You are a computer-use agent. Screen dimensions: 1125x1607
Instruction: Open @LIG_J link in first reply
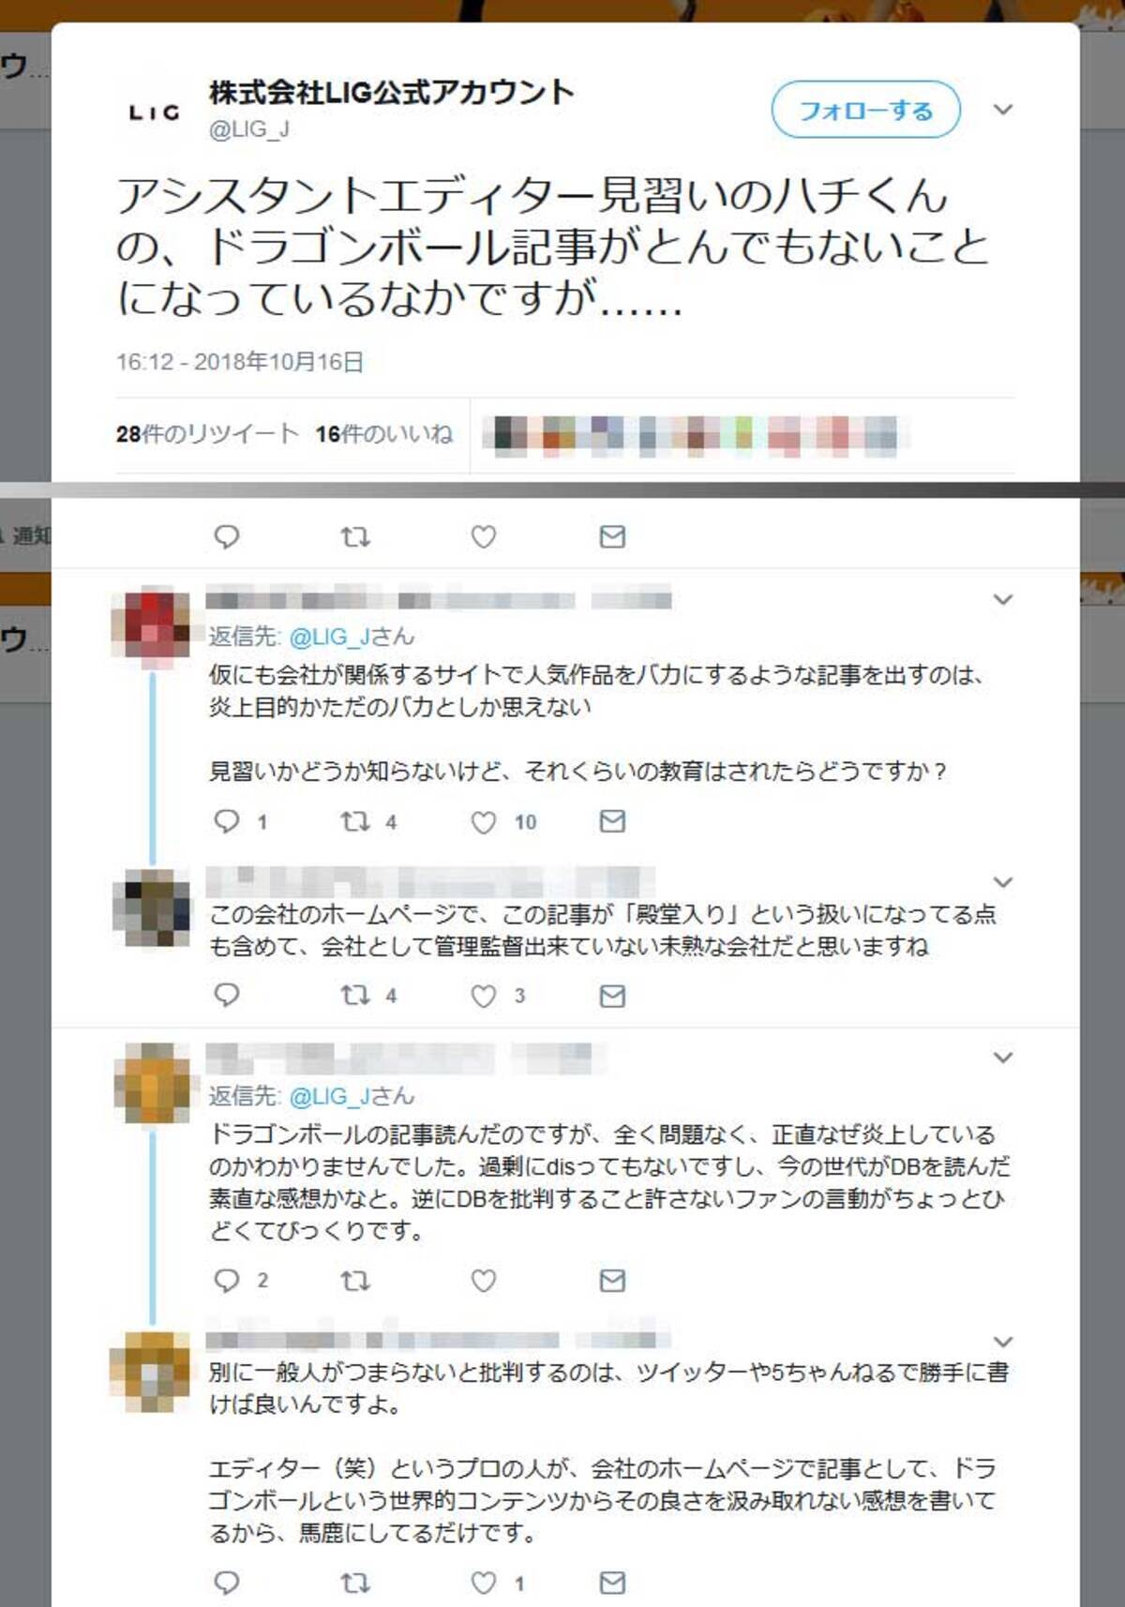[x=332, y=637]
